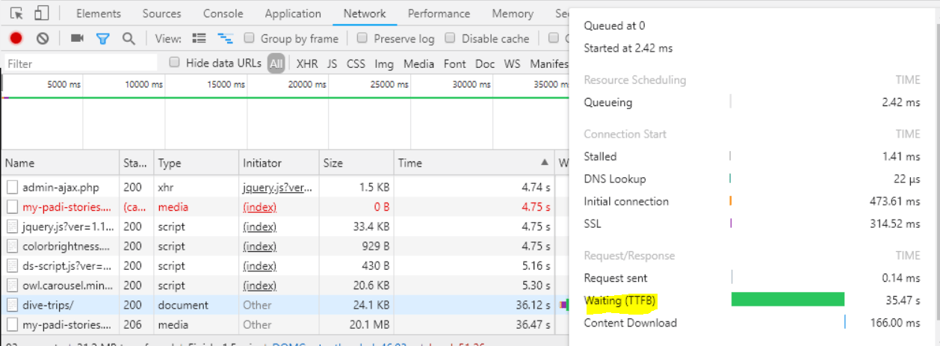Click into the Filter text field
This screenshot has width=940, height=346.
pyautogui.click(x=81, y=64)
